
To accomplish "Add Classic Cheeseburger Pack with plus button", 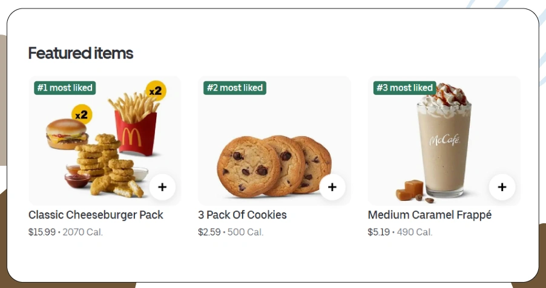I will 162,187.
